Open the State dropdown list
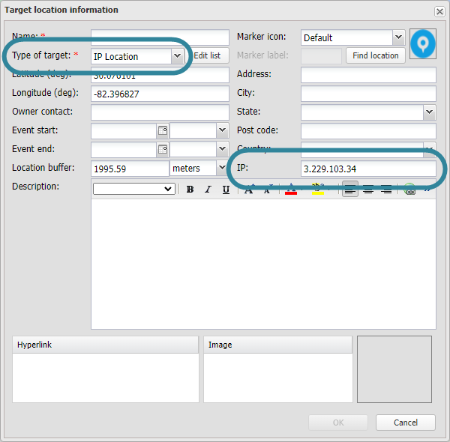 coord(429,112)
